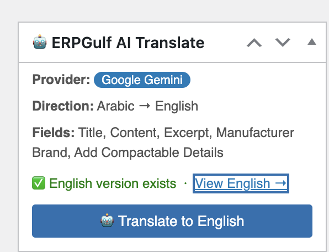Screen dimensions: 329x252
Task: Start translation with Translate to English button
Action: pos(172,221)
